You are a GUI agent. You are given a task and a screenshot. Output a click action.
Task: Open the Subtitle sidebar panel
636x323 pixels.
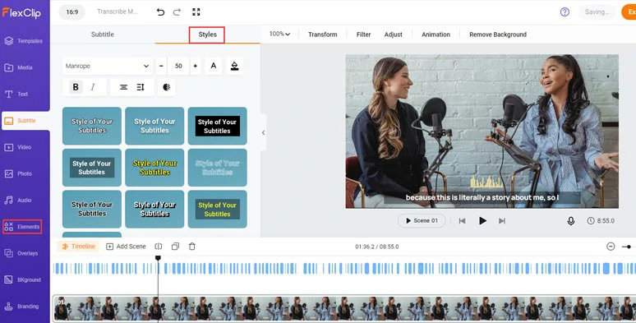[x=25, y=121]
